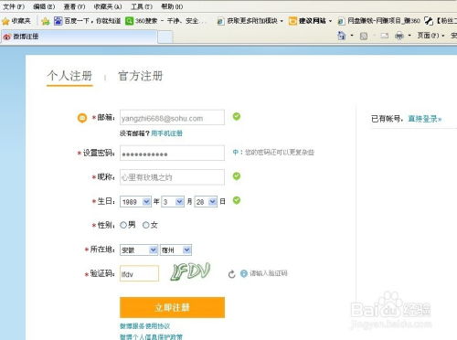Open 获取更多附加模块 bookmark
457x340 pixels.
click(x=250, y=21)
